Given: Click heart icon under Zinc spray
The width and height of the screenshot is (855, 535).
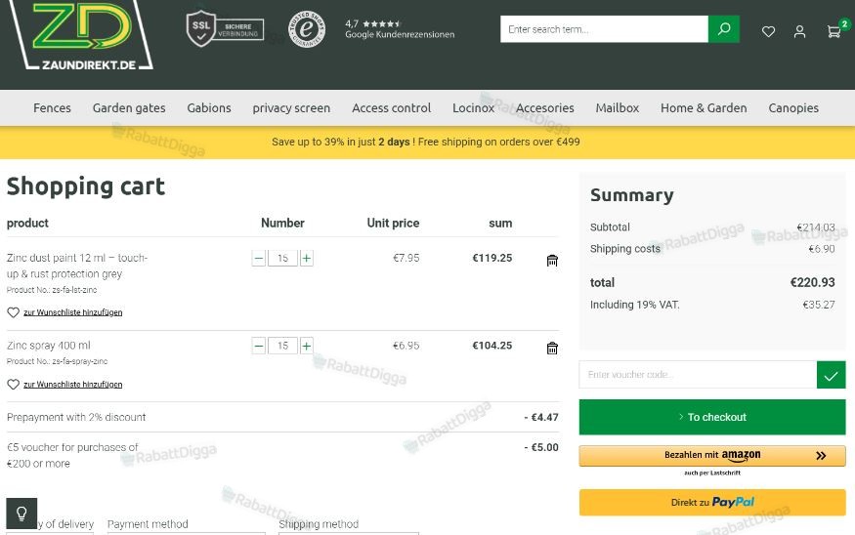Looking at the screenshot, I should [13, 384].
